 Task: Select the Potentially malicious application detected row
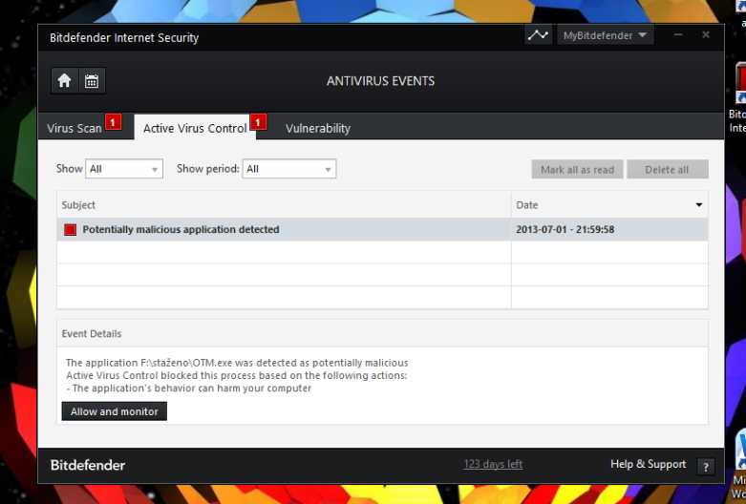[287, 230]
